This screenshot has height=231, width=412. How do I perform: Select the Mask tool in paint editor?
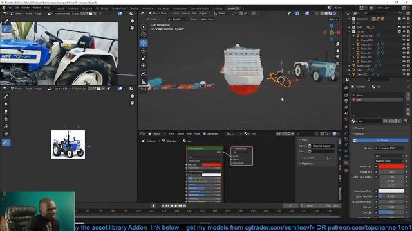(6, 134)
